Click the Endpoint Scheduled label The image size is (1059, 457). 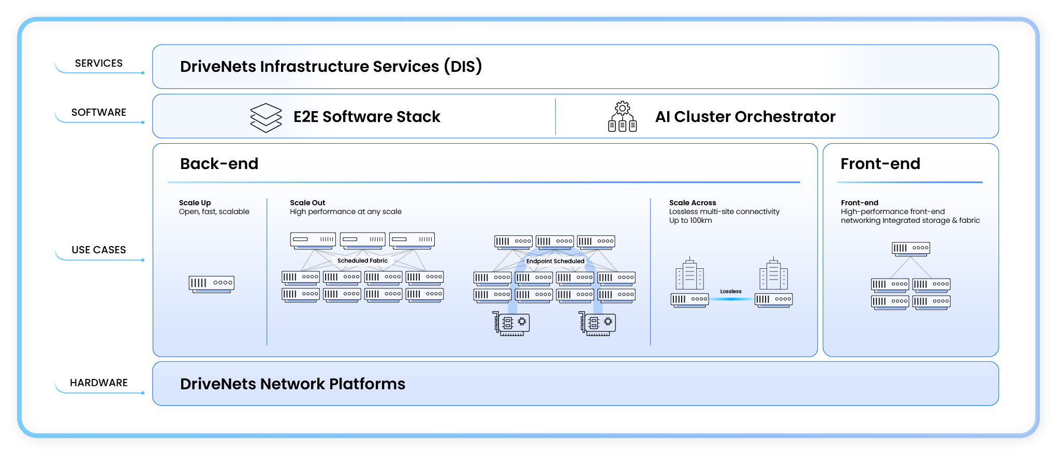(555, 261)
